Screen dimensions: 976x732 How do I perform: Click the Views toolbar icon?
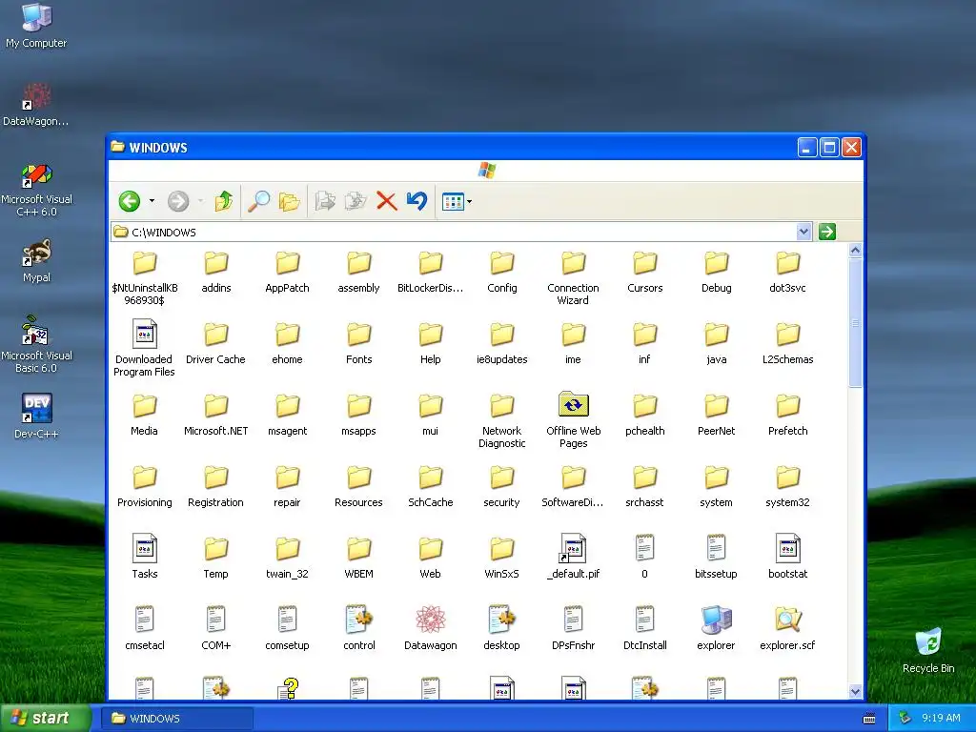[x=453, y=202]
